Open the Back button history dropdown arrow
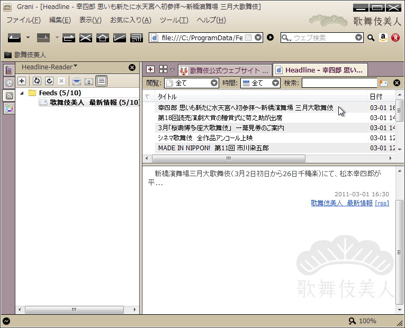This screenshot has height=328, width=405. (x=28, y=38)
